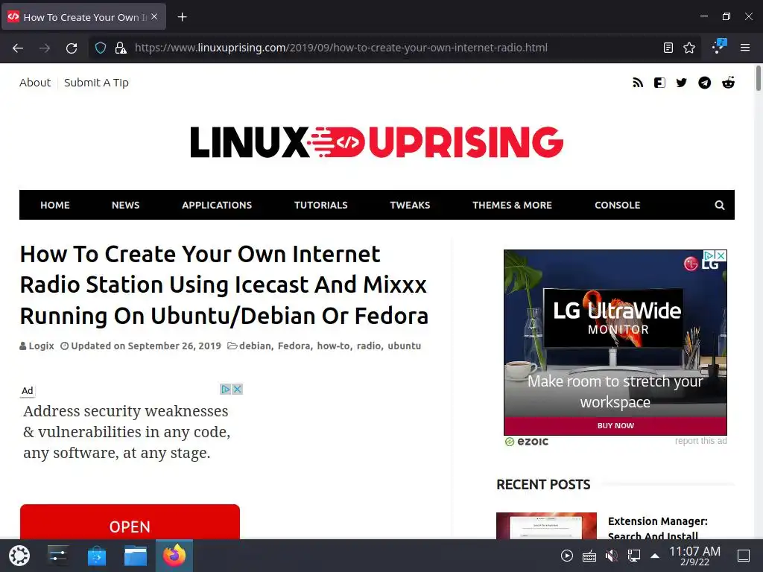Image resolution: width=763 pixels, height=572 pixels.
Task: Click the red OPEN ad button
Action: point(130,522)
